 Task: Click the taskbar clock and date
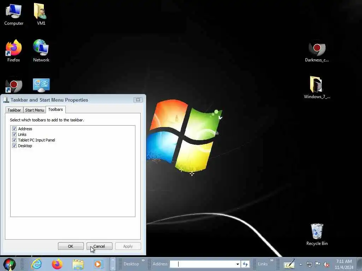(344, 264)
